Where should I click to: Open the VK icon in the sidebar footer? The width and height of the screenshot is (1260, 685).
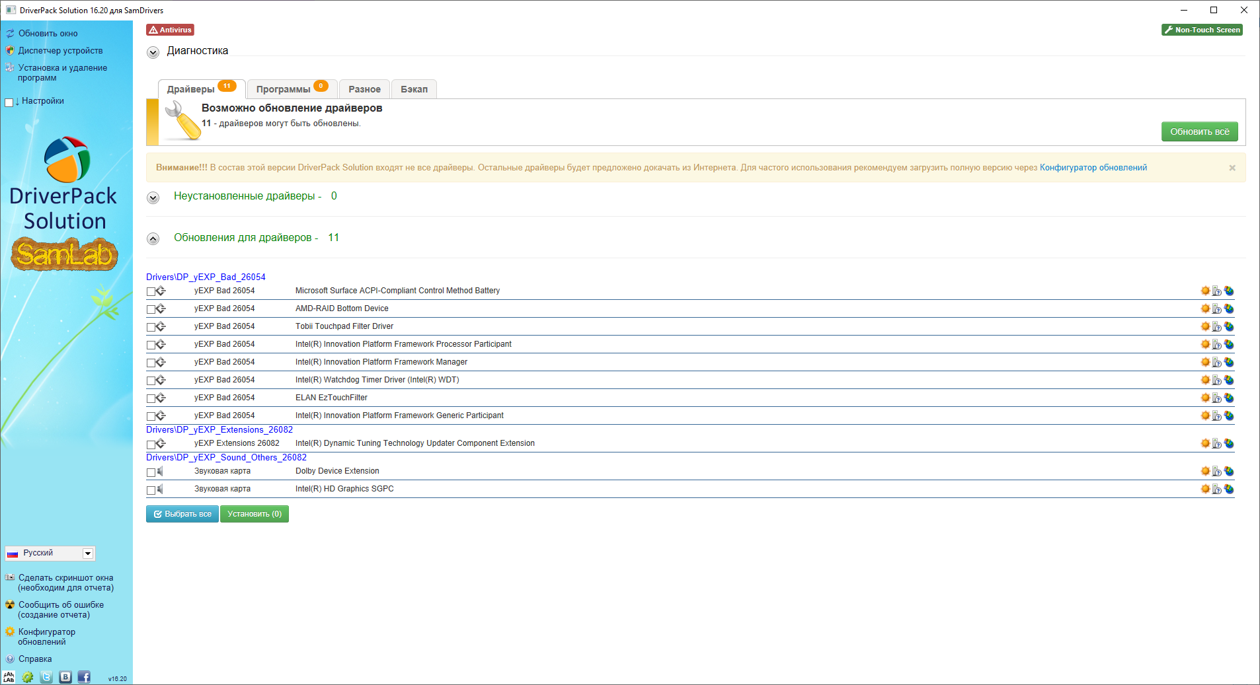tap(65, 677)
